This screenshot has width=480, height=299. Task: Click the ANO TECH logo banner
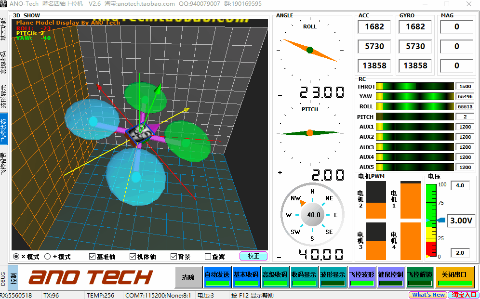click(91, 277)
